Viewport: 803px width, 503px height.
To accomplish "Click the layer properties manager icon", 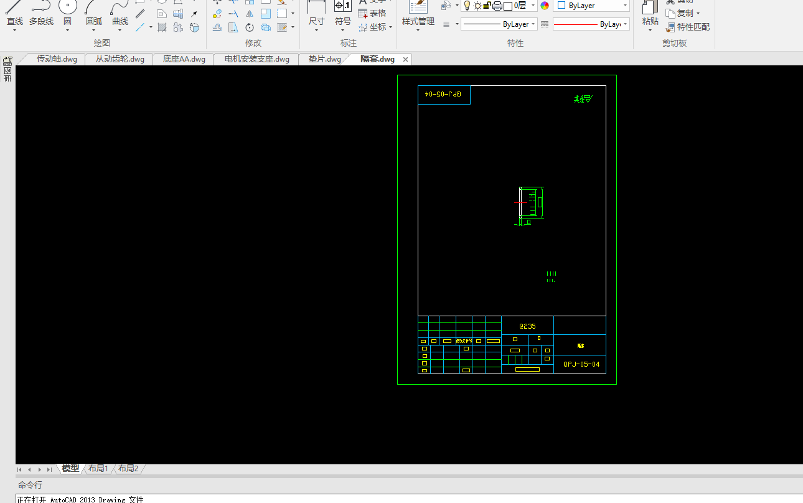I will click(x=446, y=6).
